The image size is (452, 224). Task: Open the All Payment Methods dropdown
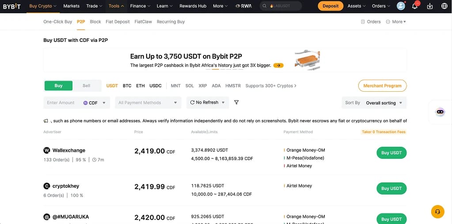pos(148,103)
